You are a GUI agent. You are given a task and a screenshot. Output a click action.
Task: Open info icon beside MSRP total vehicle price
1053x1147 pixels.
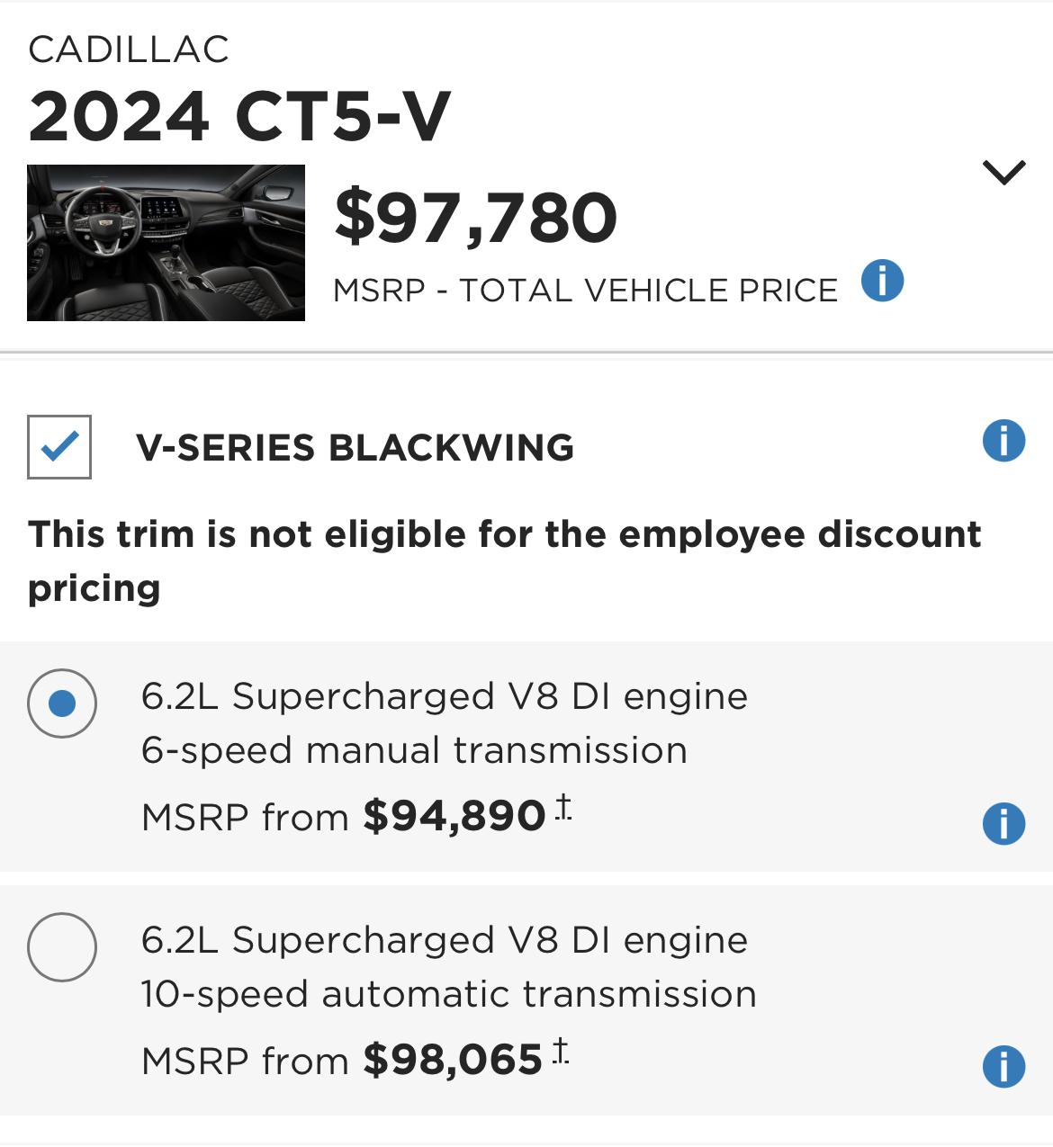882,281
